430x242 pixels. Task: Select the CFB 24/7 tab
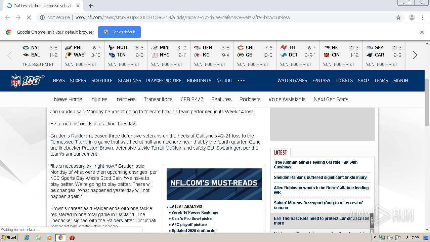click(x=192, y=99)
